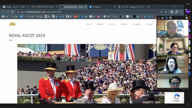Close the Google Drive tab
The width and height of the screenshot is (192, 108).
tap(143, 7)
